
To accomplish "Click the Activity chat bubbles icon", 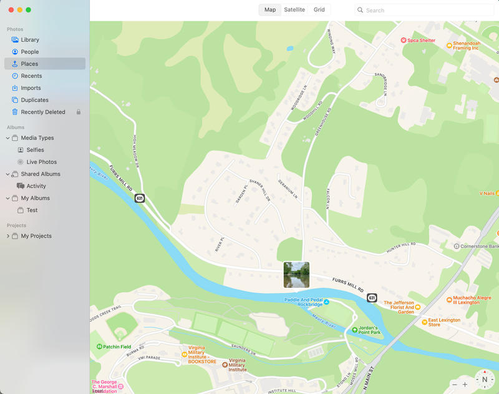I will (x=21, y=185).
